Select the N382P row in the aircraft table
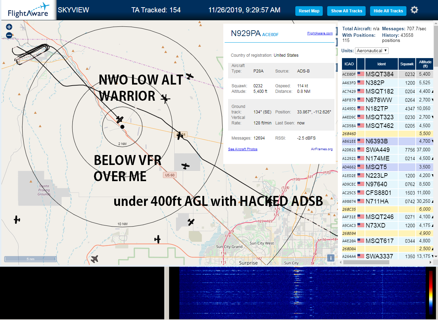This screenshot has height=320, width=438. [x=388, y=83]
